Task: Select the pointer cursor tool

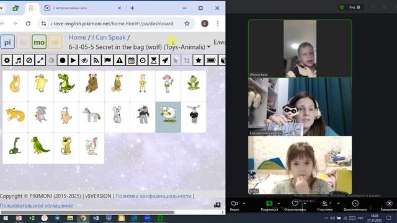Action: [x=176, y=61]
